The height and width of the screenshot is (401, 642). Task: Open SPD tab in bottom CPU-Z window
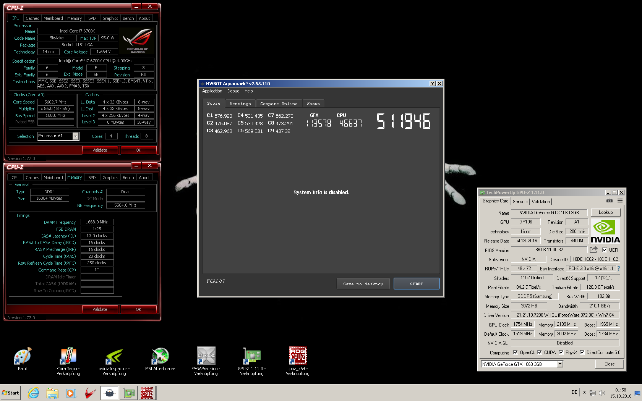click(92, 178)
